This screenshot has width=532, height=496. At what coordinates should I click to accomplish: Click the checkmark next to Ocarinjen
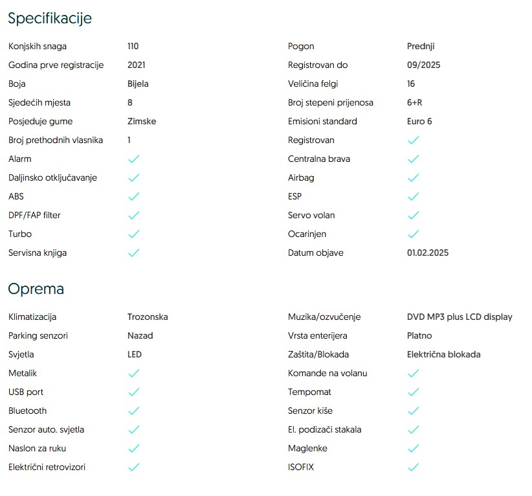click(x=414, y=234)
